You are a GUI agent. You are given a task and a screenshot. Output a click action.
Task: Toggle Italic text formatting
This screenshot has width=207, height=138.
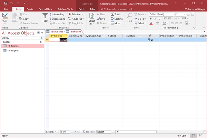pos(155,19)
